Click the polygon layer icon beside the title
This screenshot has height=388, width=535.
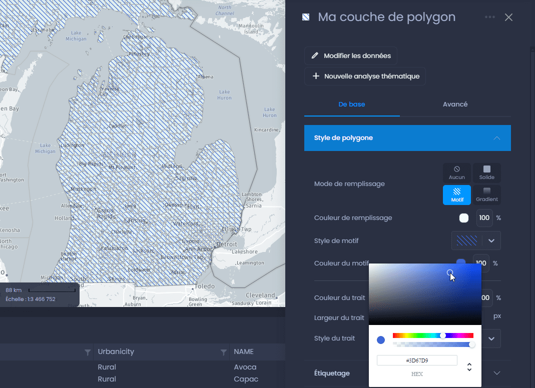(306, 17)
